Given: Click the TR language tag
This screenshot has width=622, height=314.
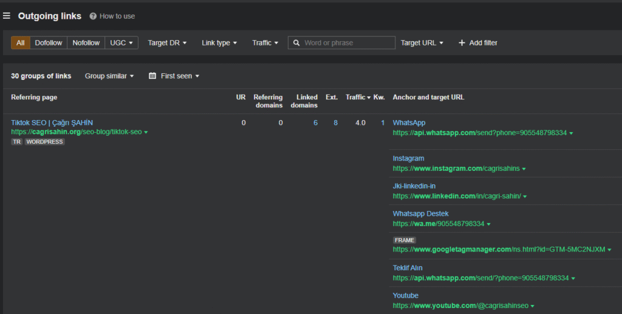Looking at the screenshot, I should click(x=16, y=142).
